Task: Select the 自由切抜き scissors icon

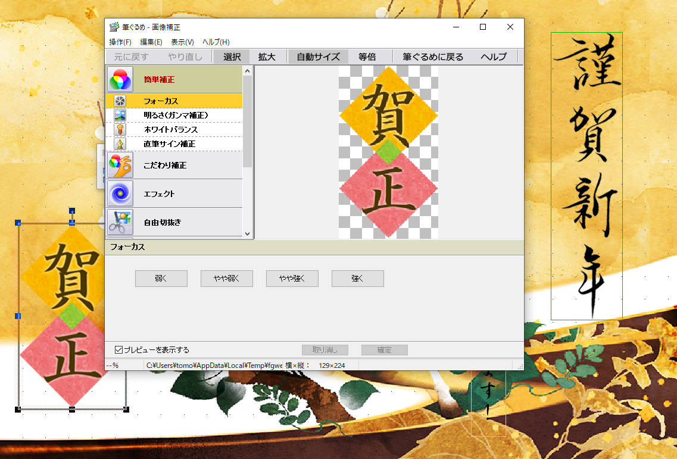Action: 120,222
